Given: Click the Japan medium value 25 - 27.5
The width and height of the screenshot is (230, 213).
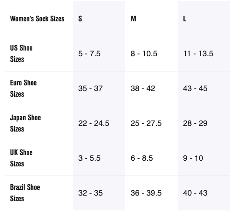Looking at the screenshot, I should 146,123.
